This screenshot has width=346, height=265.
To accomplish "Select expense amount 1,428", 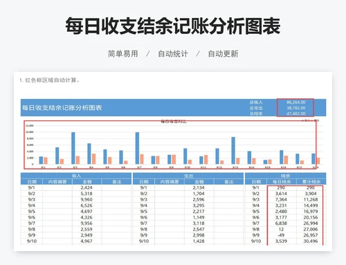I will pos(199,241).
